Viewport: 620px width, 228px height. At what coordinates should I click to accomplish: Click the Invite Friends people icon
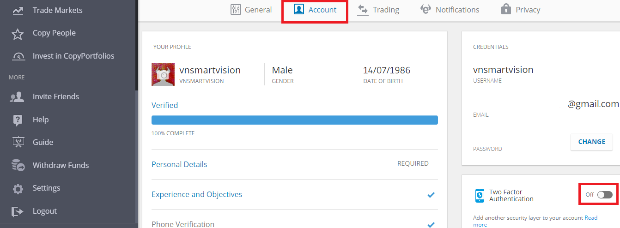pyautogui.click(x=18, y=96)
